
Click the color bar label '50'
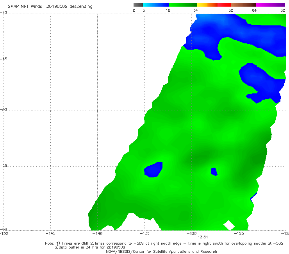pos(231,11)
